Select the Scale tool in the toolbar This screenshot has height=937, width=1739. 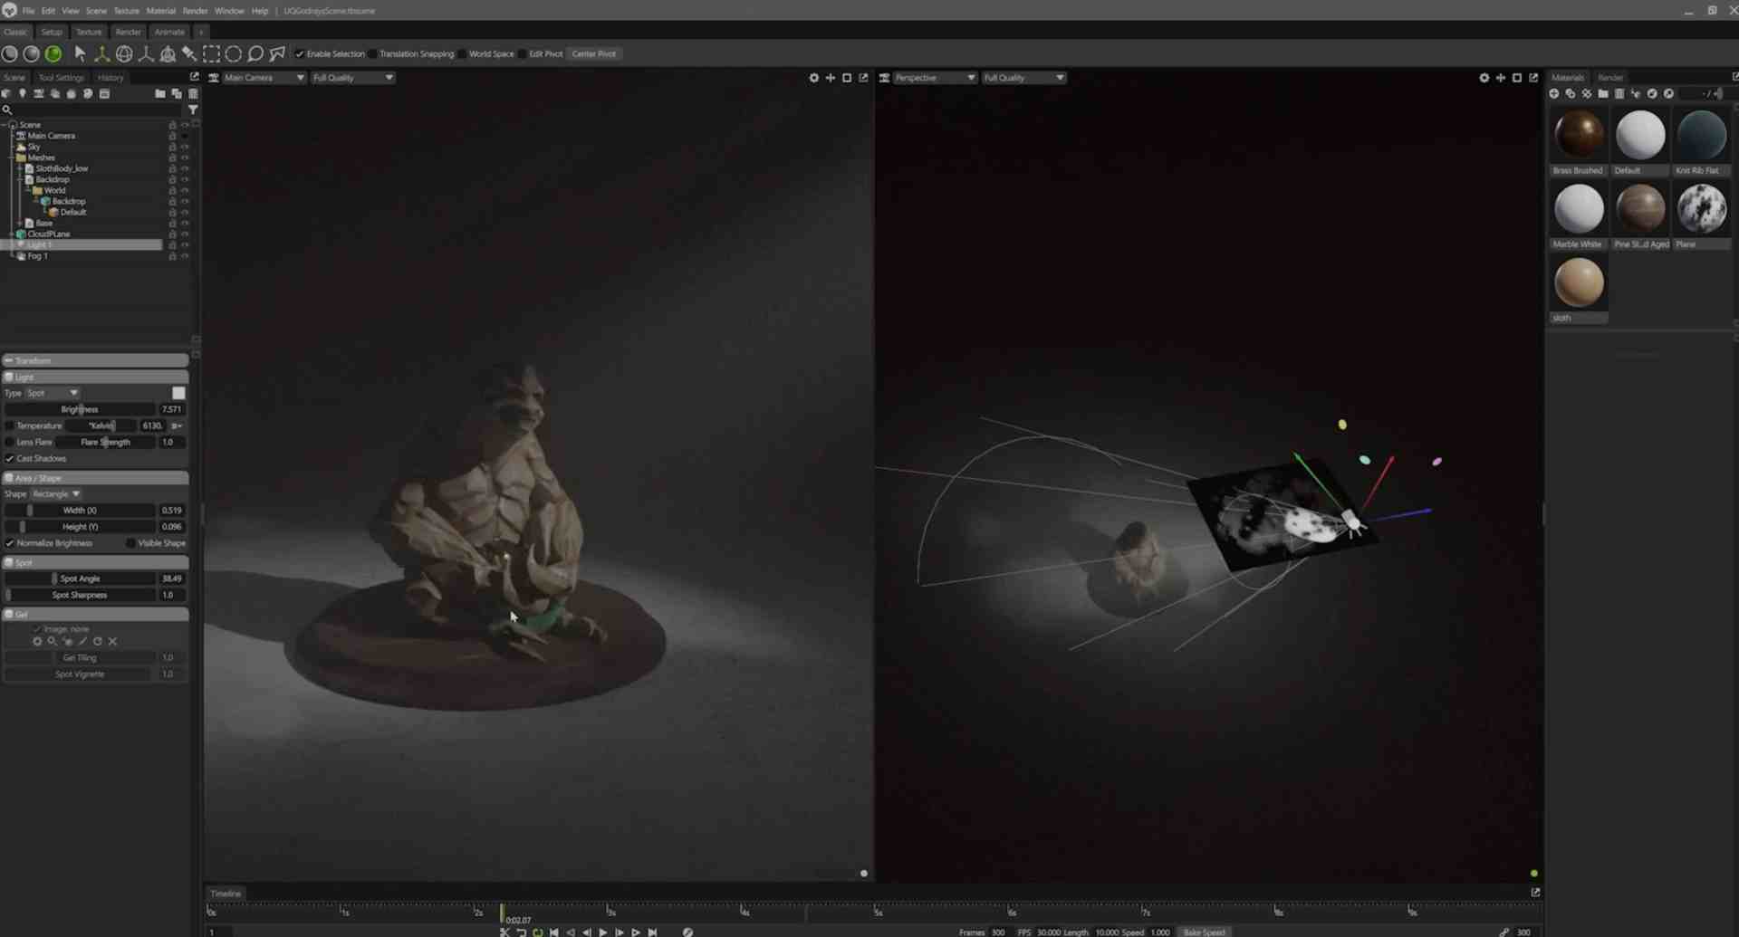pos(146,53)
